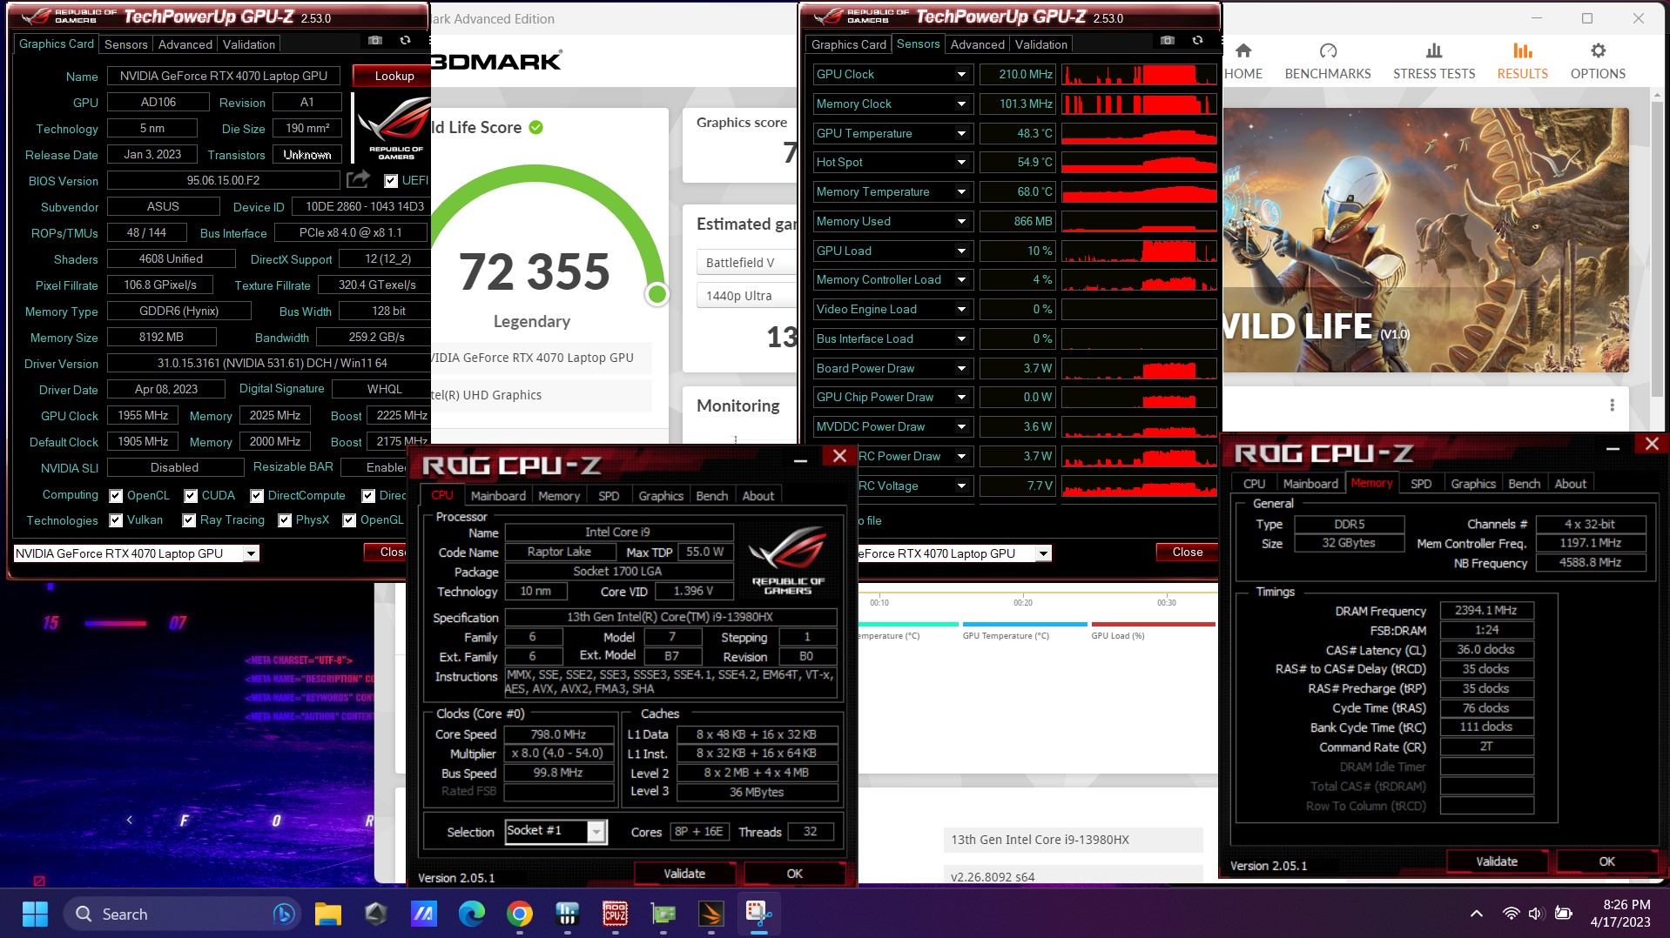The width and height of the screenshot is (1670, 938).
Task: Open the volume speaker tray icon
Action: click(x=1535, y=914)
